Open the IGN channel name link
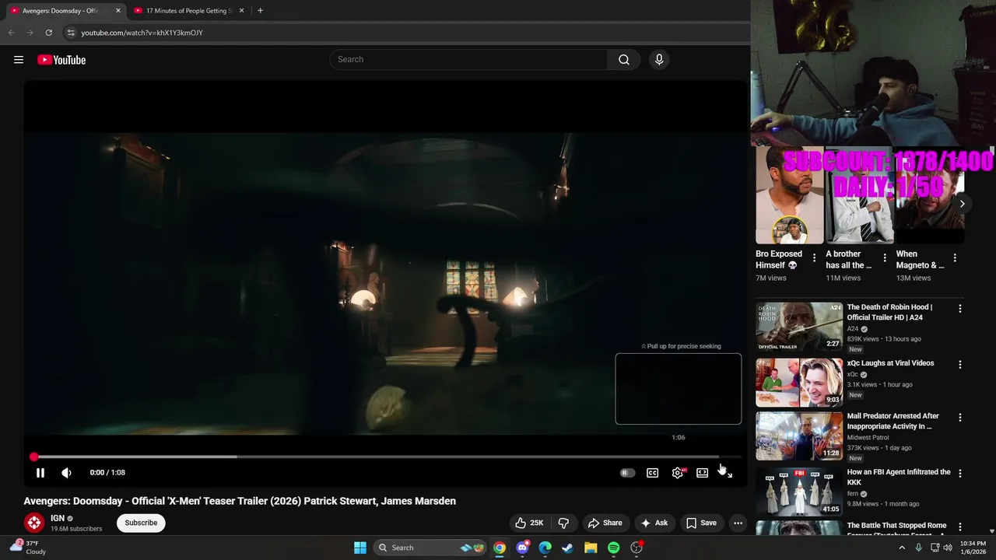Image resolution: width=996 pixels, height=560 pixels. coord(58,518)
